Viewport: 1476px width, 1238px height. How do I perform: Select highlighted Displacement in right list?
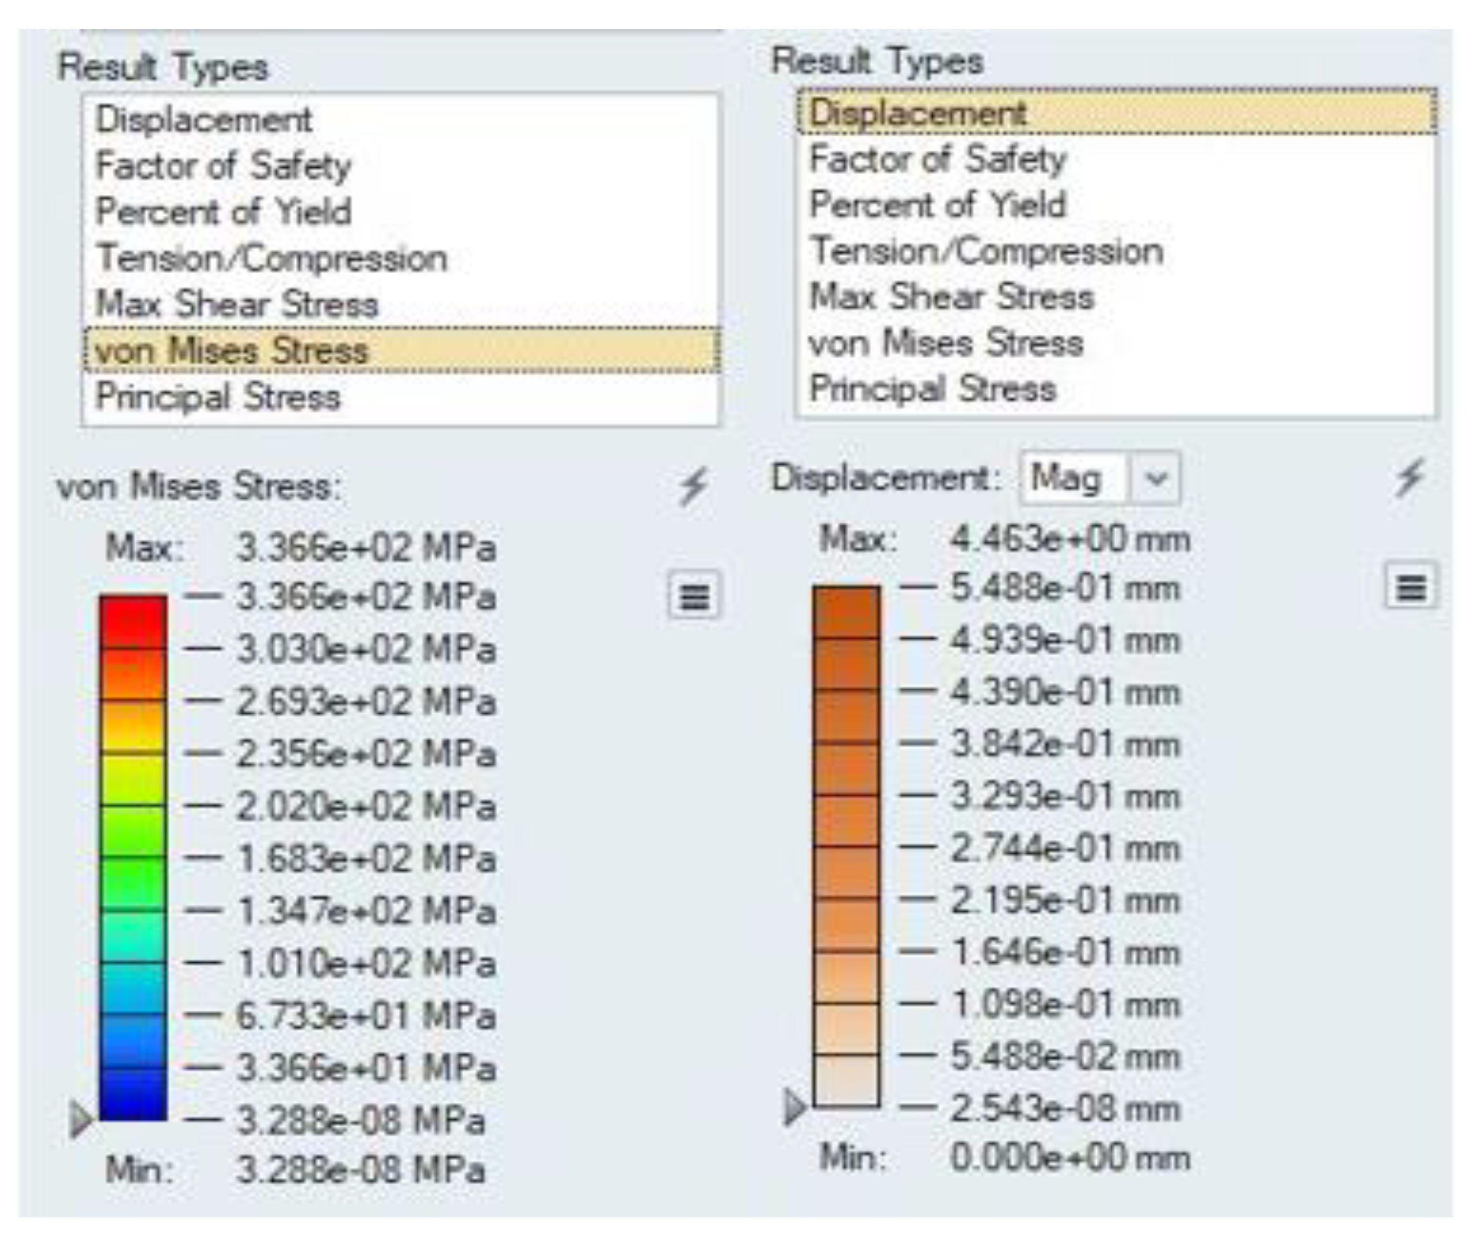pyautogui.click(x=918, y=112)
